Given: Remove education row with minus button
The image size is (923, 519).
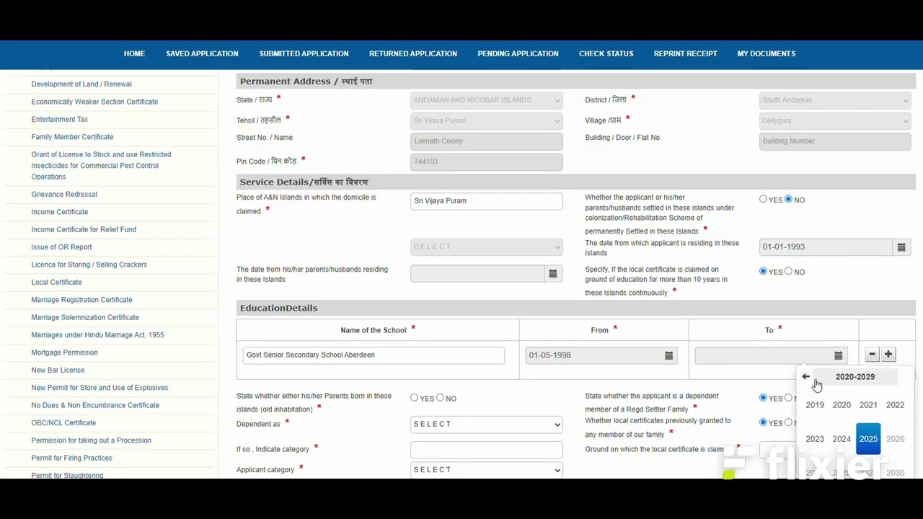Looking at the screenshot, I should click(x=872, y=355).
